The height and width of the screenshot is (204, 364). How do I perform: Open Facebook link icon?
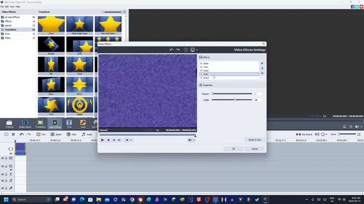coord(353,7)
